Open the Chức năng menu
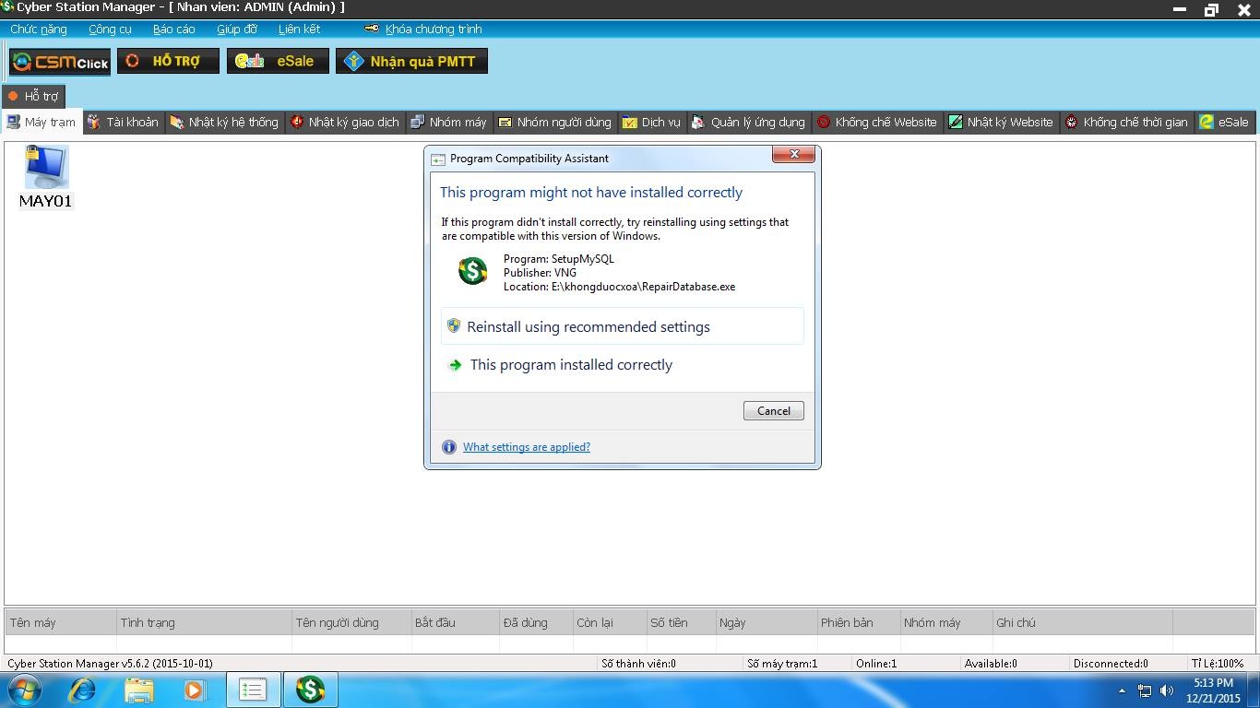The width and height of the screenshot is (1260, 708). point(38,29)
